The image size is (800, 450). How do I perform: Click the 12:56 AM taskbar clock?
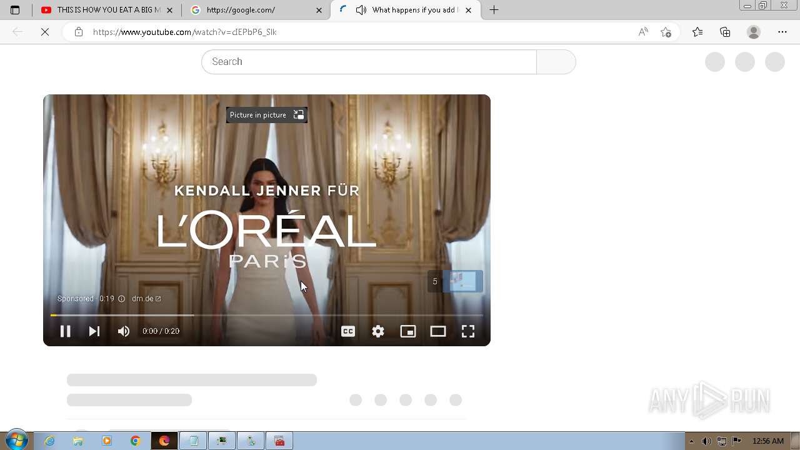tap(768, 441)
